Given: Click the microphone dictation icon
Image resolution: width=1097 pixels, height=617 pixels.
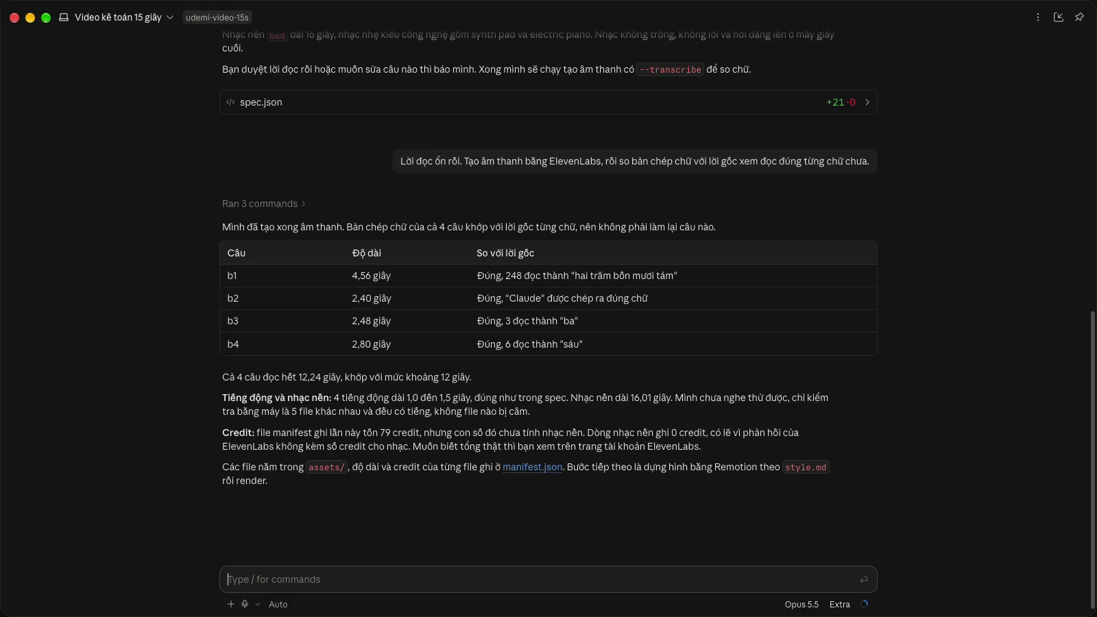Looking at the screenshot, I should click(245, 604).
